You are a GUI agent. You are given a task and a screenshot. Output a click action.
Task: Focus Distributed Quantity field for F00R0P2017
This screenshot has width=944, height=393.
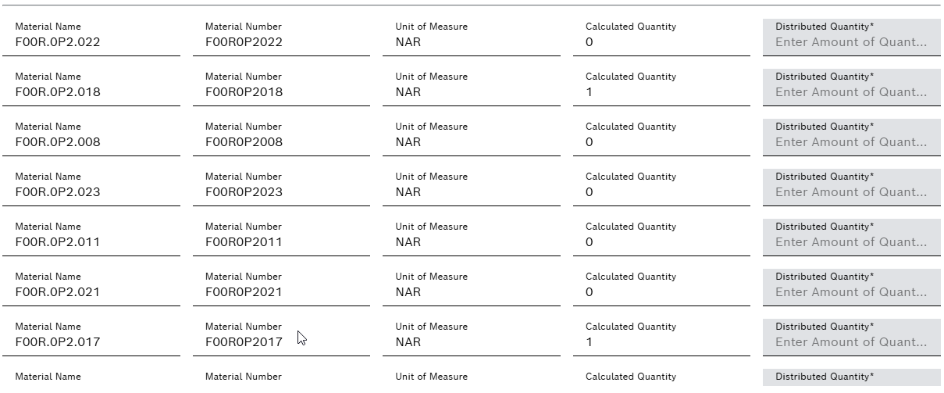point(851,342)
